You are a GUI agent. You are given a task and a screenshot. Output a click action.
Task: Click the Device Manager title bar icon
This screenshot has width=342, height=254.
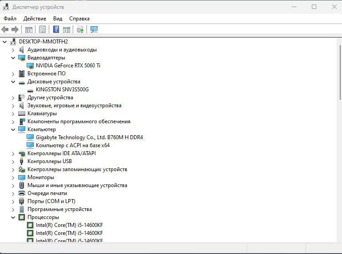(6, 7)
